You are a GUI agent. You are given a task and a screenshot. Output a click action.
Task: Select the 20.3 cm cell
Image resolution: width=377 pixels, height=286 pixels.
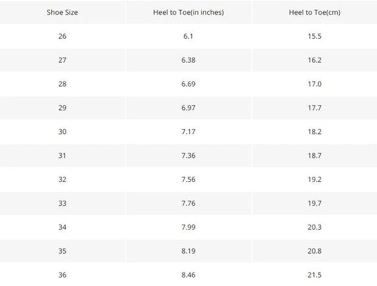(314, 227)
